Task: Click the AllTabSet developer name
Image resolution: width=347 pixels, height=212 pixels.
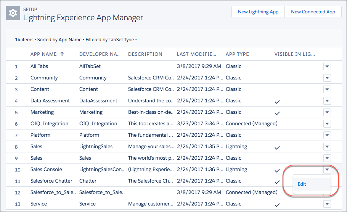Action: 90,66
